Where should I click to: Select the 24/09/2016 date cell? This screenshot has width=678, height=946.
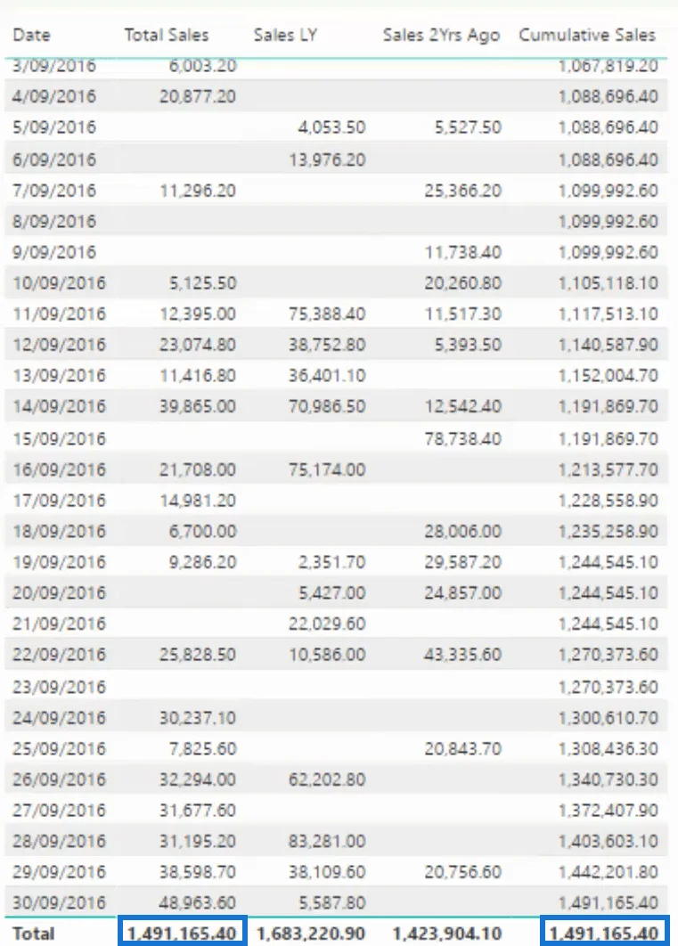click(59, 718)
